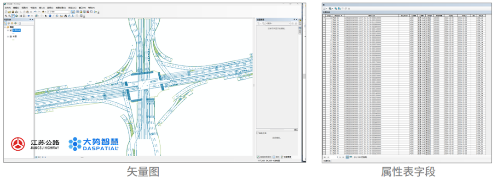Open the 选择(S) menu
497x181 pixels.
coord(50,8)
